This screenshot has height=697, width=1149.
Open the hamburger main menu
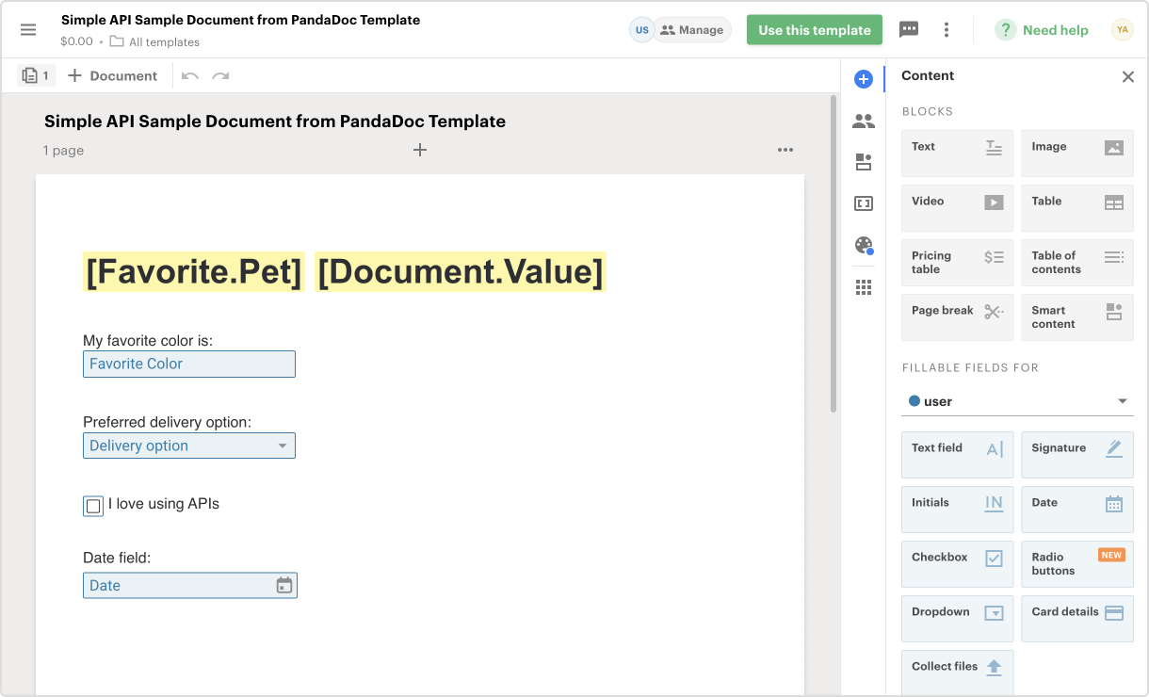coord(28,30)
